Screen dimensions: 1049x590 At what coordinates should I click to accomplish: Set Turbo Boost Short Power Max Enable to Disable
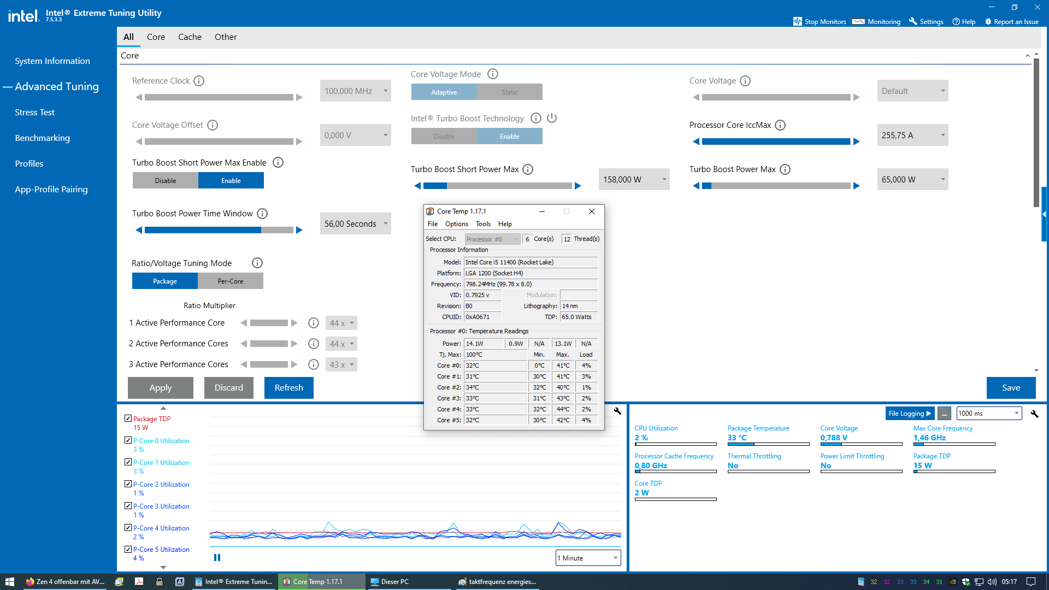click(x=165, y=180)
